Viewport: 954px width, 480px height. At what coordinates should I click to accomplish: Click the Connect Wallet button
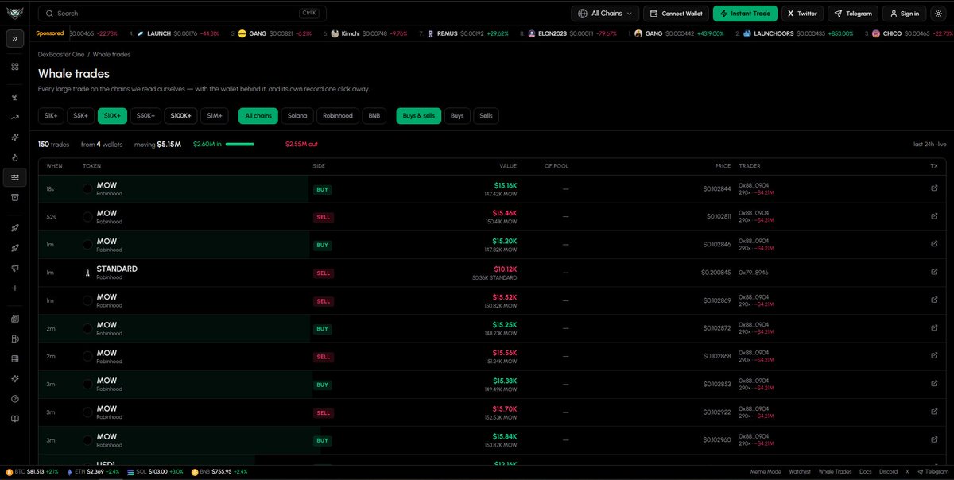tap(676, 14)
